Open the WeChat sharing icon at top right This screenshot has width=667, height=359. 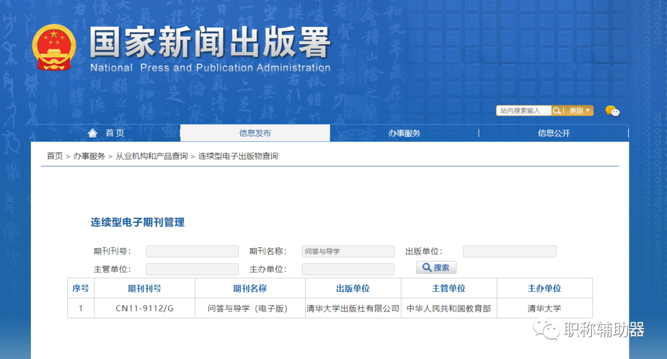[612, 110]
